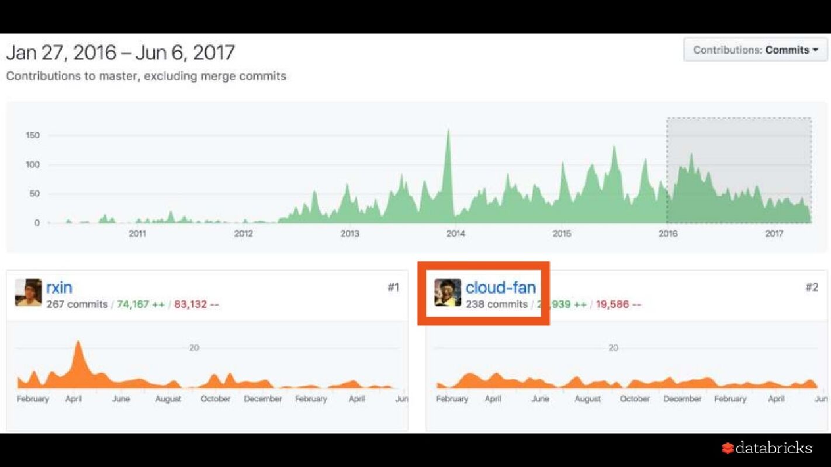
Task: View cloud-fan's 238 commits link
Action: click(x=497, y=304)
